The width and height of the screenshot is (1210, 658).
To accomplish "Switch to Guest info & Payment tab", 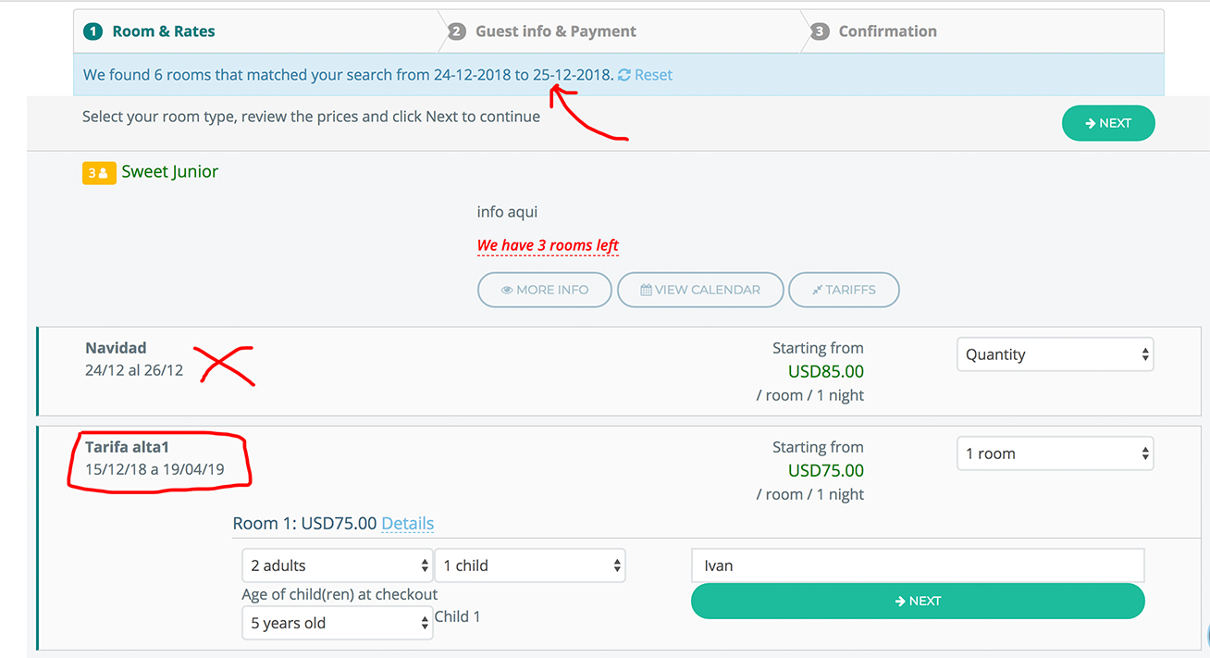I will coord(555,31).
